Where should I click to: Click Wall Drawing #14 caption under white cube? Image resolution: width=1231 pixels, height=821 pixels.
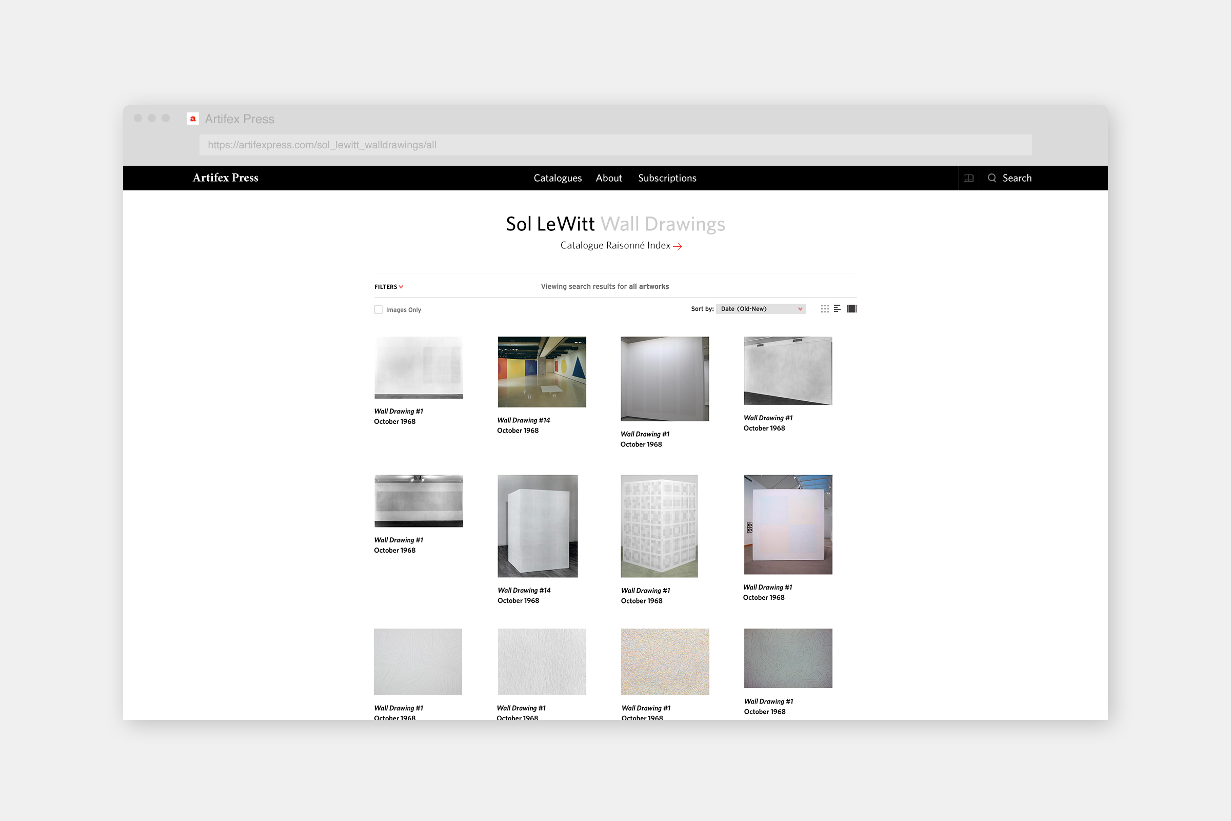pos(524,591)
